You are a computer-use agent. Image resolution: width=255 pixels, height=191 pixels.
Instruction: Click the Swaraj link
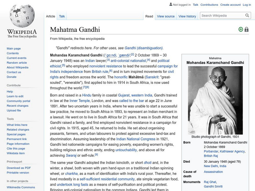click(71, 155)
